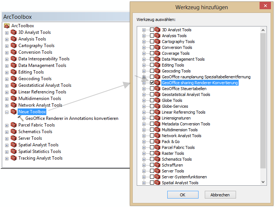The image size is (275, 207).
Task: Check the Parcel Fabric Tools checkbox in dialog
Action: [x=152, y=147]
